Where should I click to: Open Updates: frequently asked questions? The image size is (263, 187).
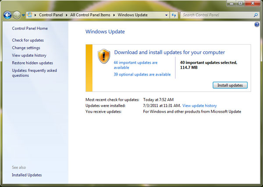pyautogui.click(x=34, y=73)
